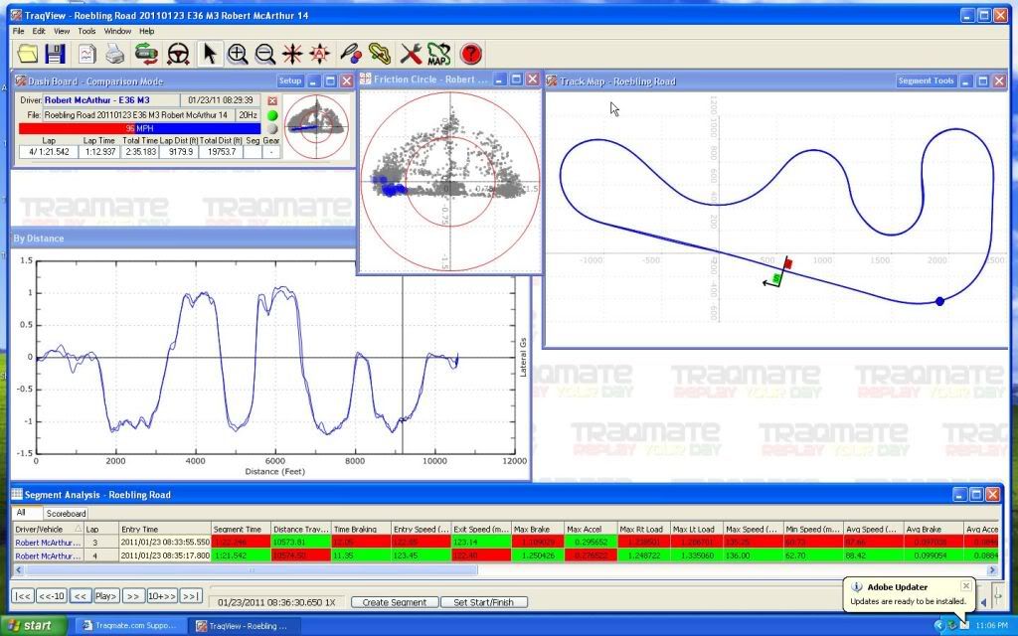
Task: Open the Tools menu
Action: tap(86, 31)
